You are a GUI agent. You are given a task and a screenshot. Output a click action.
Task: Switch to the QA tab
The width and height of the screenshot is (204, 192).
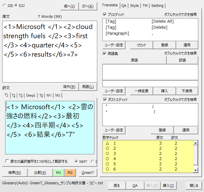(x=124, y=5)
